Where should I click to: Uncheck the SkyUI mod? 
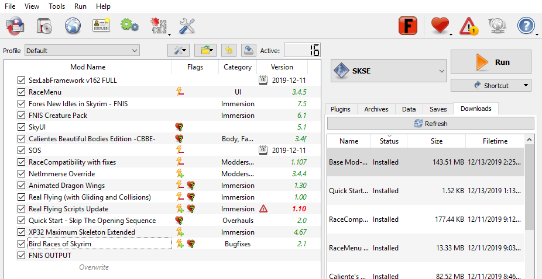(22, 127)
